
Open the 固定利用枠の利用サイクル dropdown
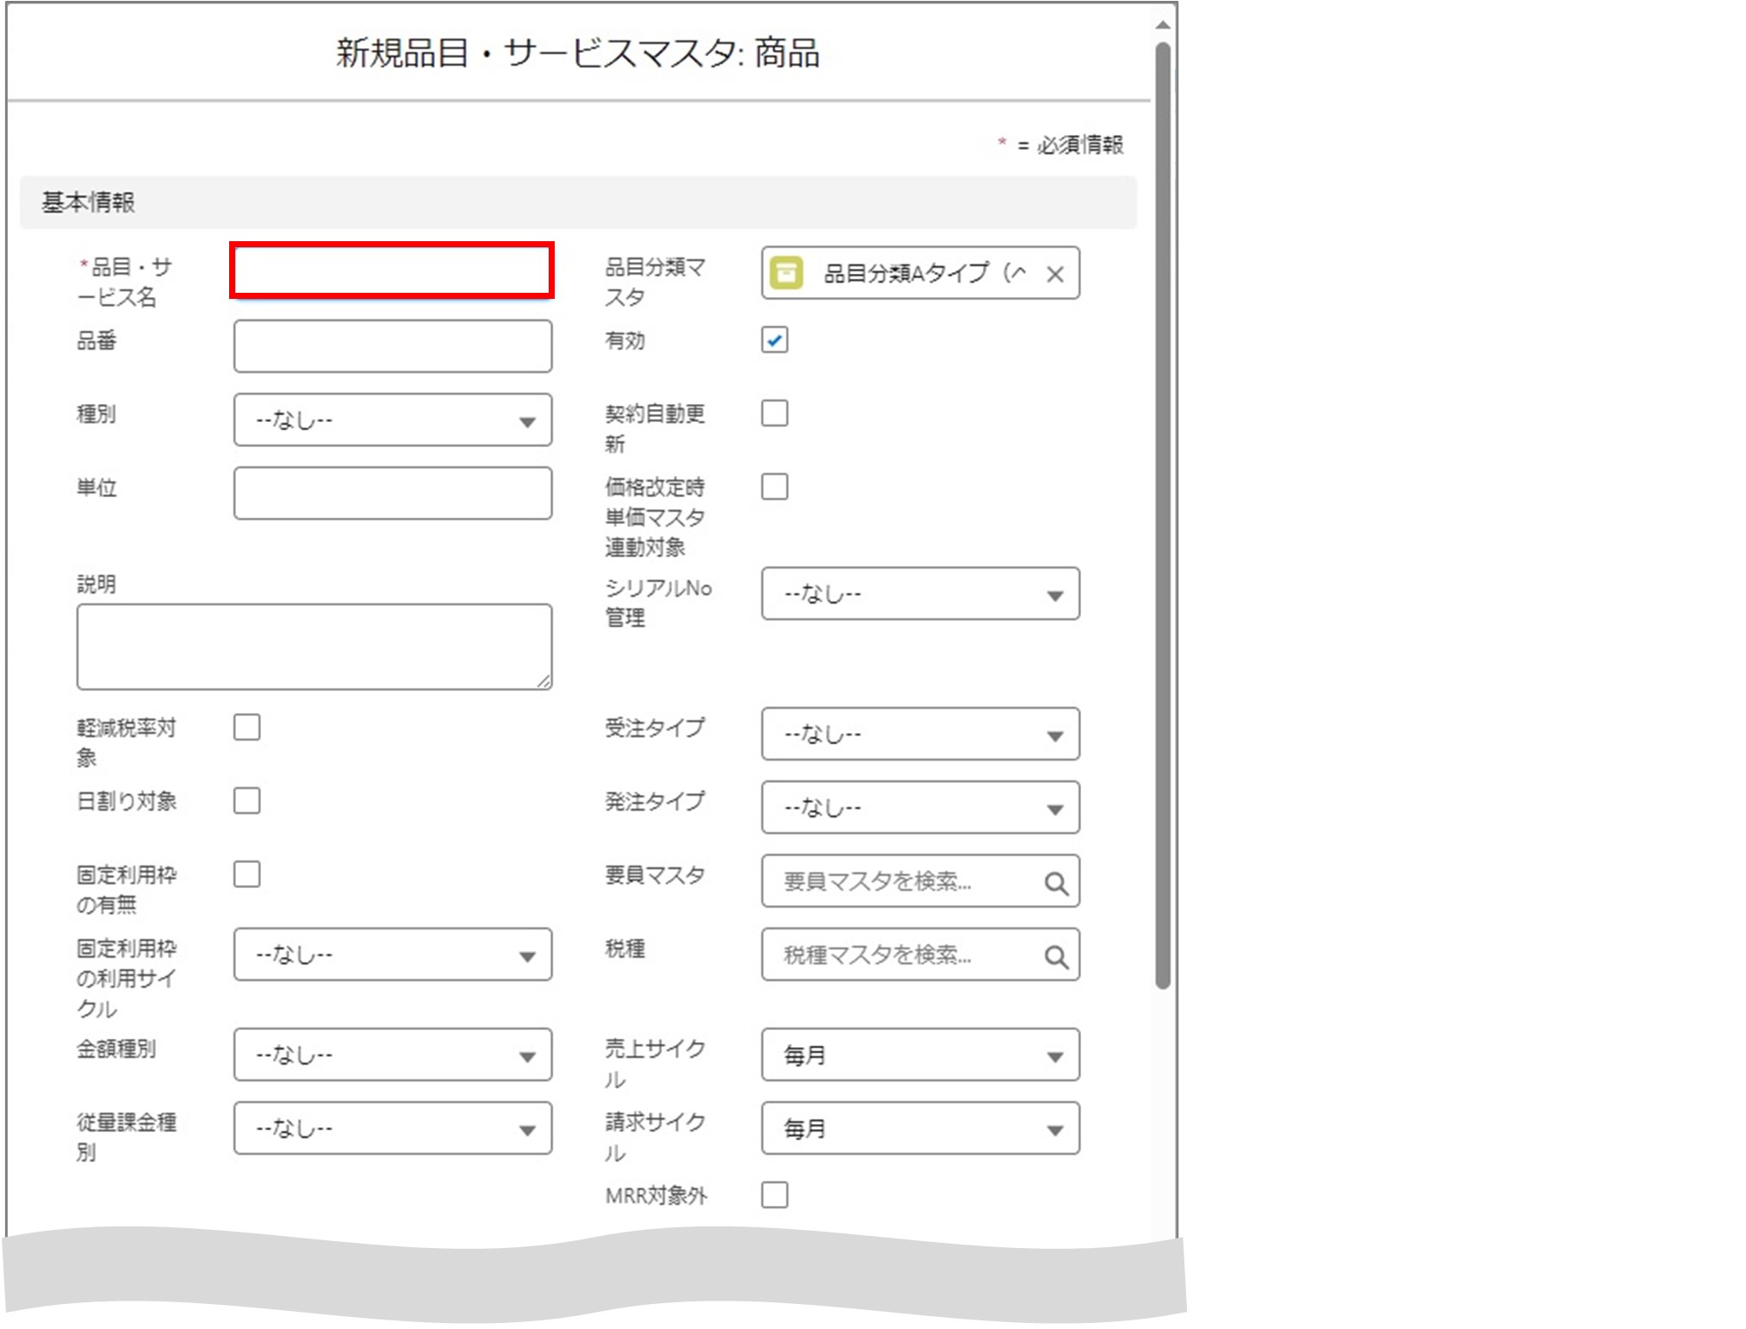coord(392,954)
